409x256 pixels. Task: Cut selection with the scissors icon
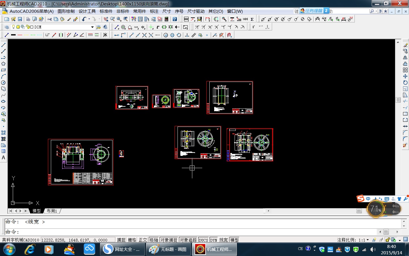tap(49, 19)
